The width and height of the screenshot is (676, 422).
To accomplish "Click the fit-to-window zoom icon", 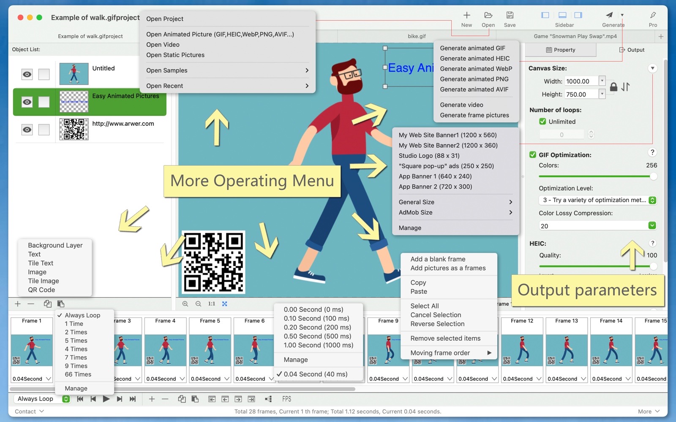I will tap(225, 304).
